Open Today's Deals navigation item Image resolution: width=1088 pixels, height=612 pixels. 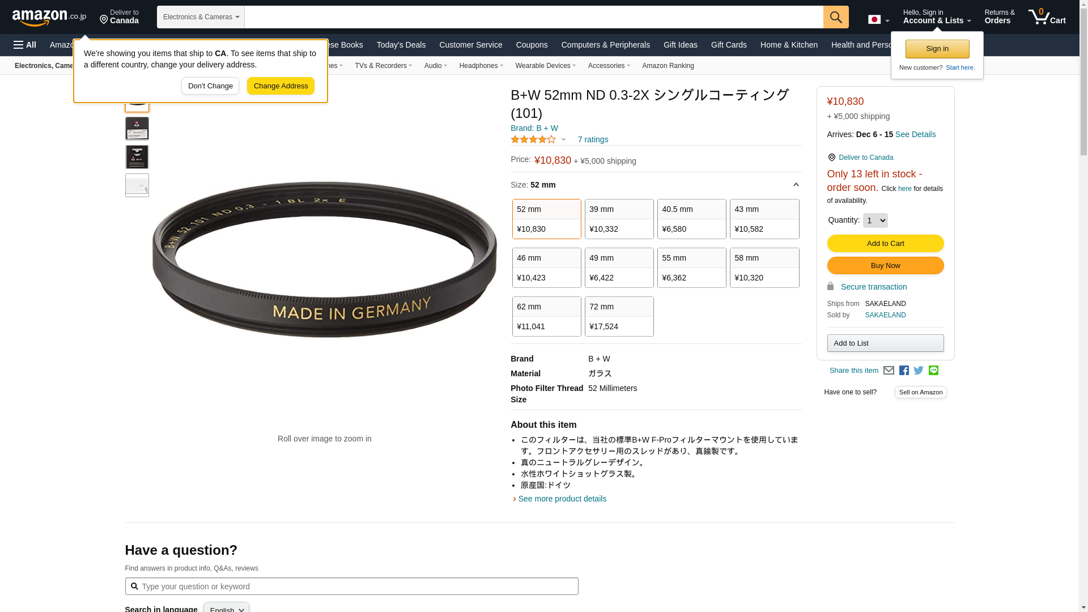pyautogui.click(x=401, y=45)
